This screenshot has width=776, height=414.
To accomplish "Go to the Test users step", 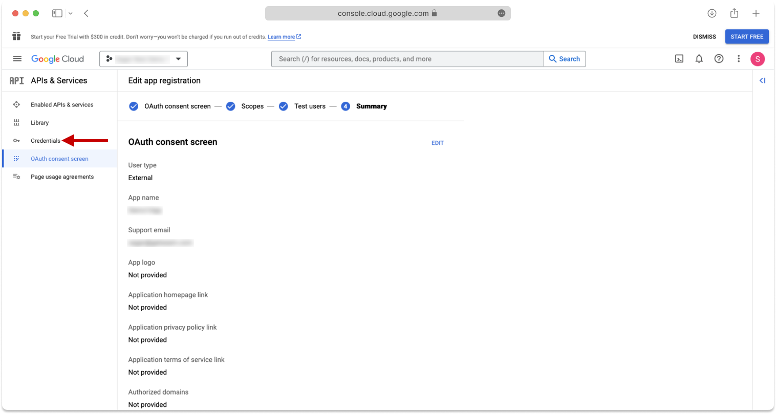I will click(310, 106).
